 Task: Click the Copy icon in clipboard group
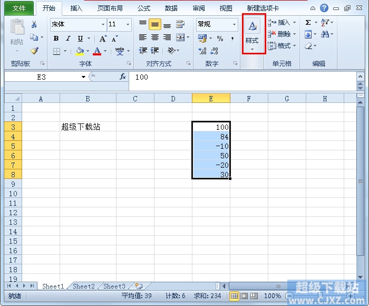point(34,37)
